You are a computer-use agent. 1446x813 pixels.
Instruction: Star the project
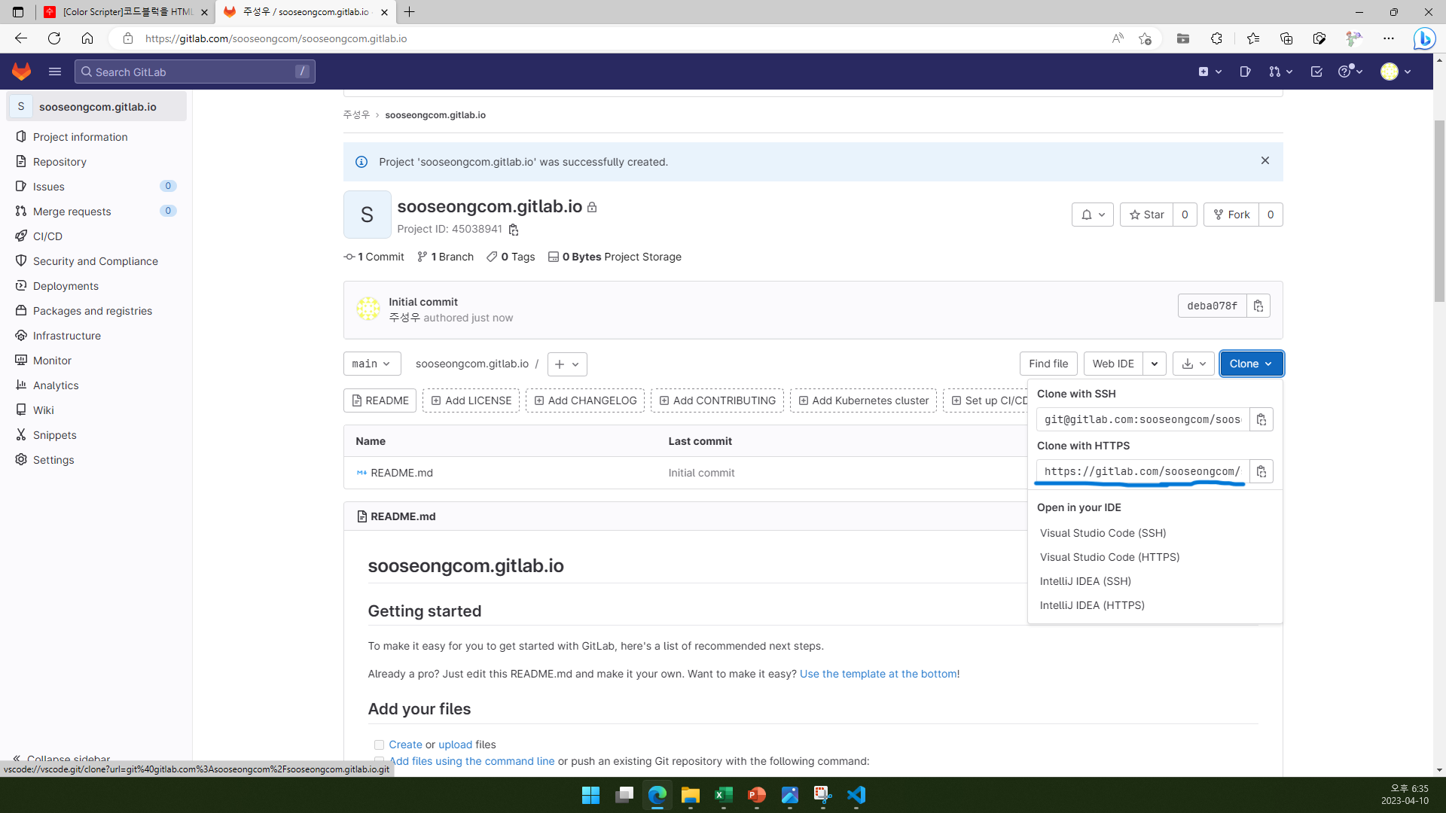click(x=1146, y=215)
